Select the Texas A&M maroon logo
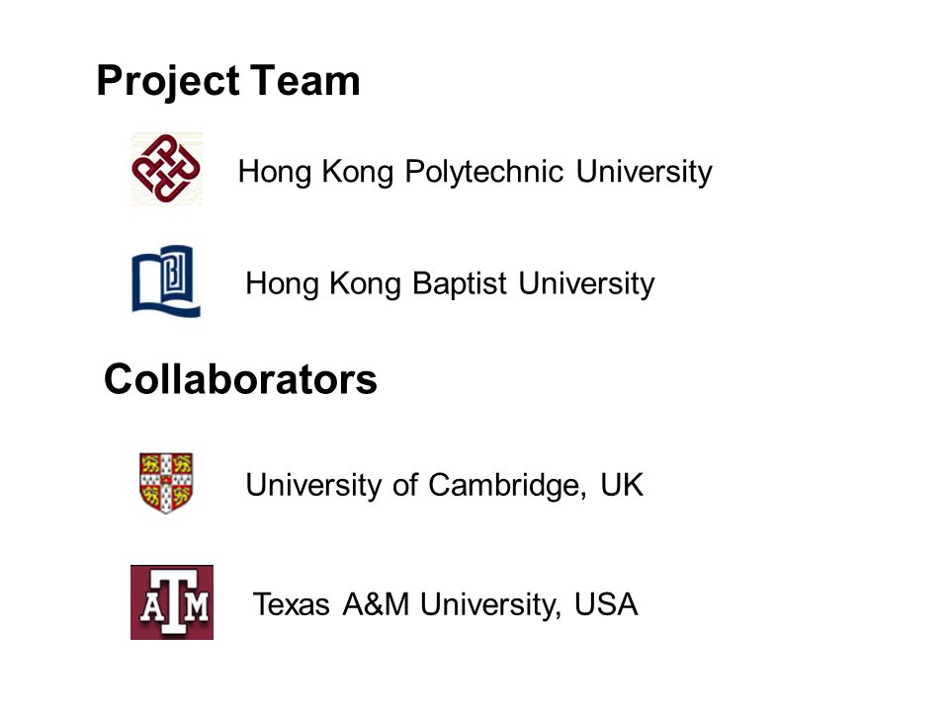 [x=172, y=602]
